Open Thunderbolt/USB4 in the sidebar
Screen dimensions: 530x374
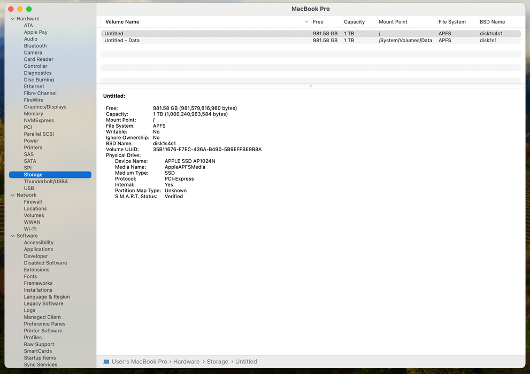[x=45, y=181]
